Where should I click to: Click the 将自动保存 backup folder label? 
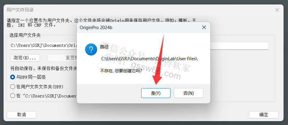(x=43, y=69)
